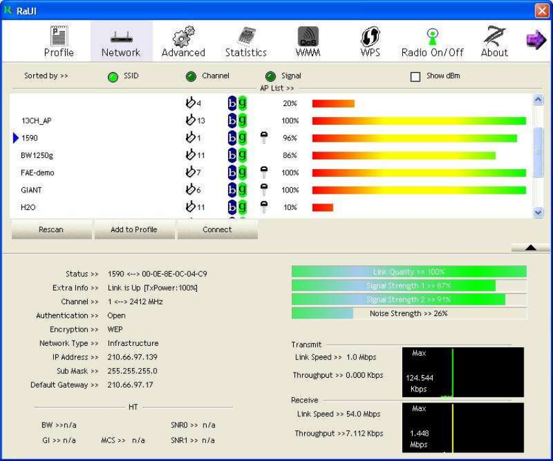Switch to the Profile tab label
The width and height of the screenshot is (553, 461).
(59, 53)
